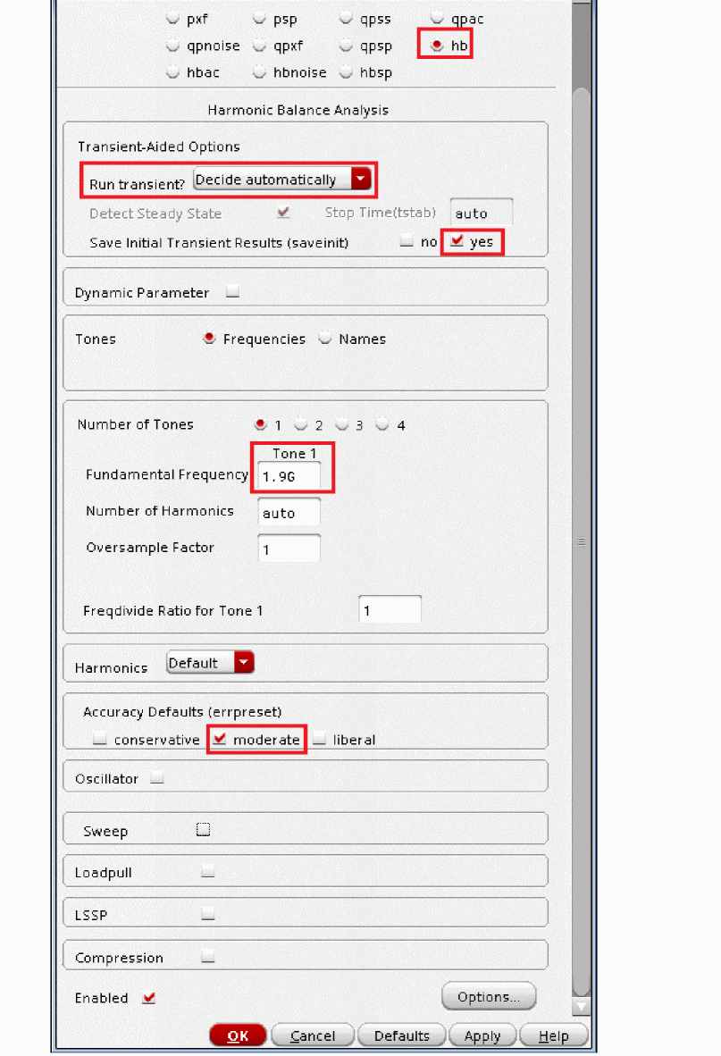
Task: Check the conservative accuracy preset
Action: (x=100, y=739)
